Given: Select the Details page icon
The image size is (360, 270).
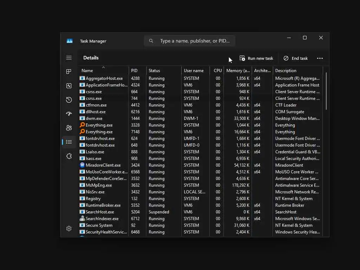Looking at the screenshot, I should pyautogui.click(x=69, y=142).
